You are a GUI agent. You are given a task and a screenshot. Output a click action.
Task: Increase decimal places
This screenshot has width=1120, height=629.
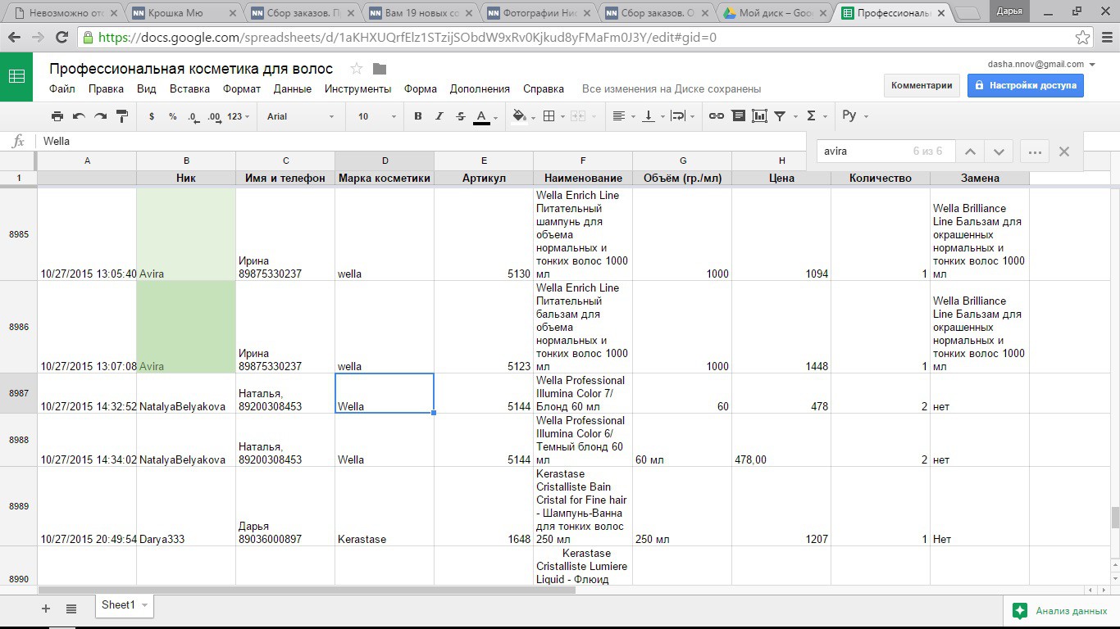(x=214, y=116)
